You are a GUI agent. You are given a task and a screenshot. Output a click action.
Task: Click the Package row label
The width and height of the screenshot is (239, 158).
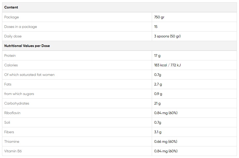point(12,17)
